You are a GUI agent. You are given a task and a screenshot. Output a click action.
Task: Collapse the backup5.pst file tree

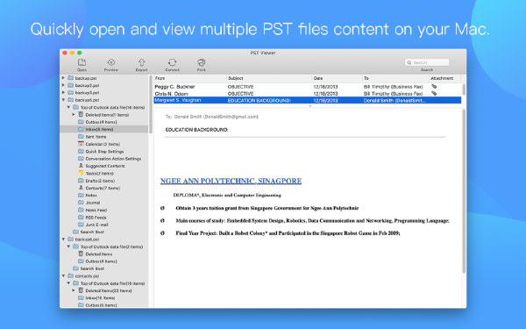63,100
